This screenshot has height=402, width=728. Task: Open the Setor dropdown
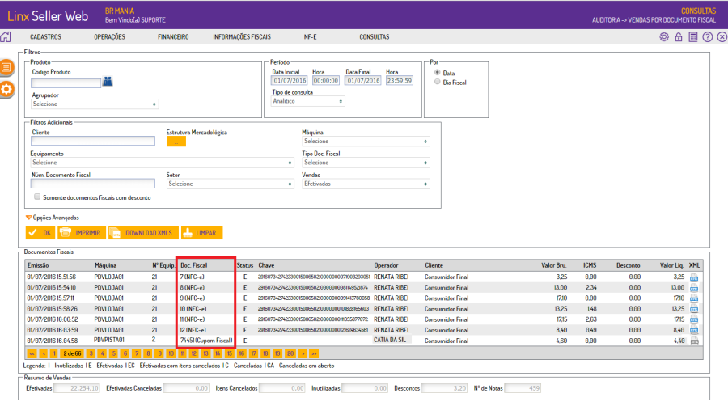pyautogui.click(x=231, y=184)
